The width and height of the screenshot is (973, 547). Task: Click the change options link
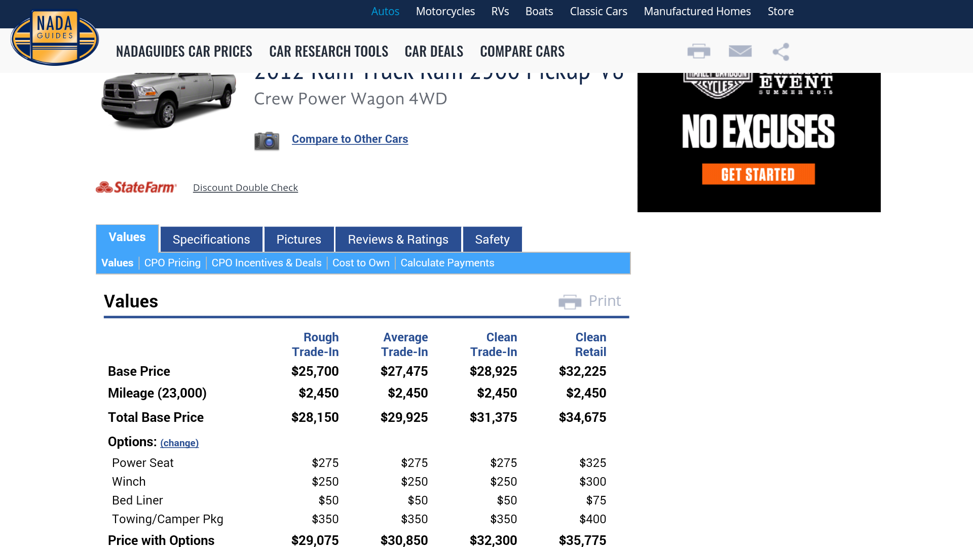coord(179,443)
